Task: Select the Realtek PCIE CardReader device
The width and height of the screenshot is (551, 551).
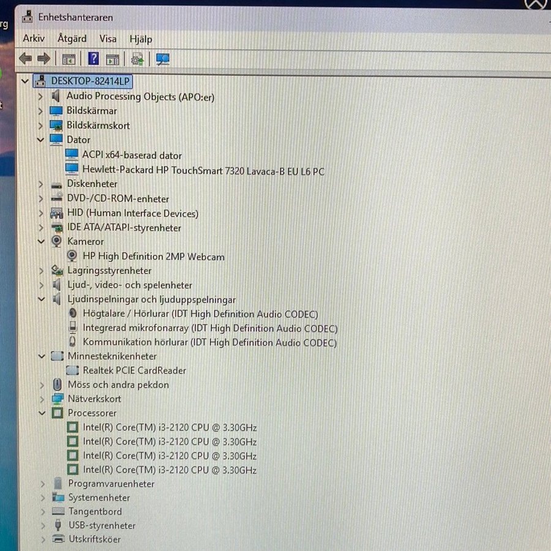Action: pos(134,370)
